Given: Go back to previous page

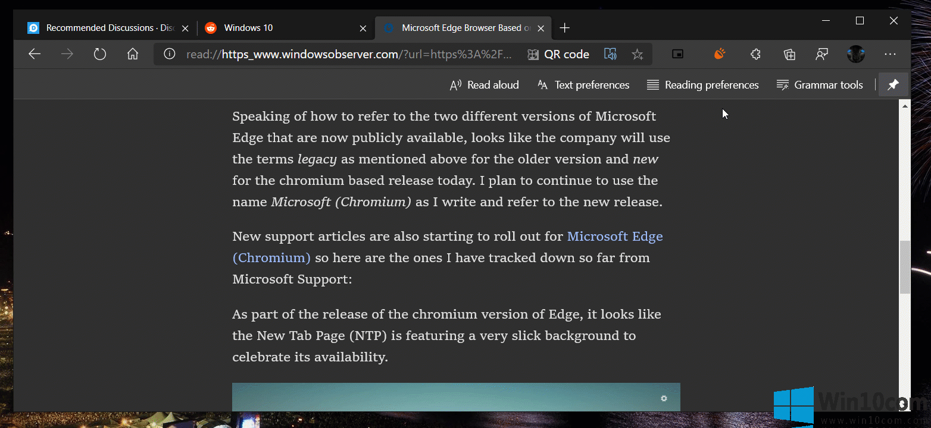Looking at the screenshot, I should click(35, 54).
